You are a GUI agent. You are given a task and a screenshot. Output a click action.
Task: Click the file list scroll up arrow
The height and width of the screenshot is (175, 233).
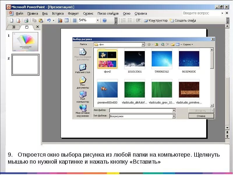pyautogui.click(x=212, y=50)
